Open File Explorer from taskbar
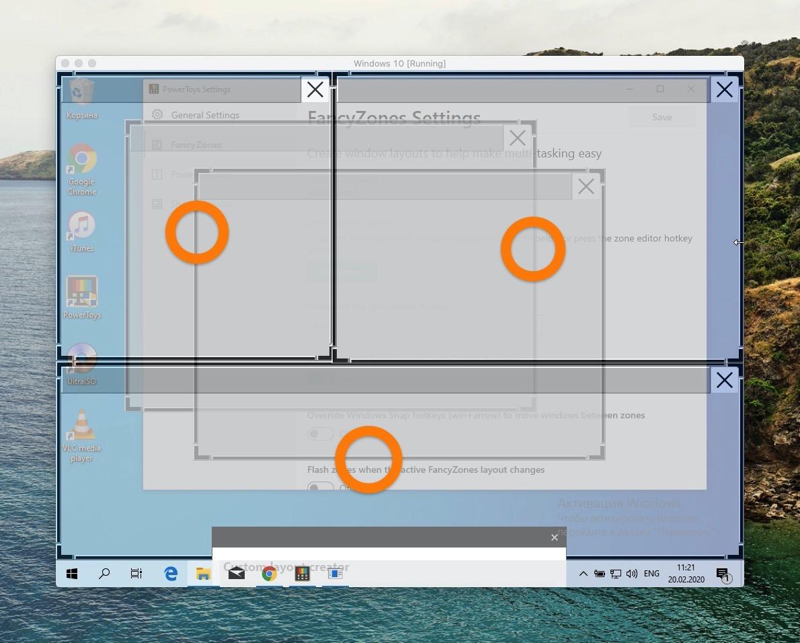 point(203,574)
